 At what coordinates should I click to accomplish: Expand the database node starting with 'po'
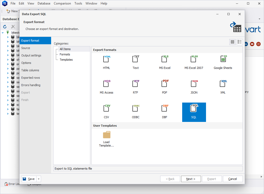pos(8,73)
